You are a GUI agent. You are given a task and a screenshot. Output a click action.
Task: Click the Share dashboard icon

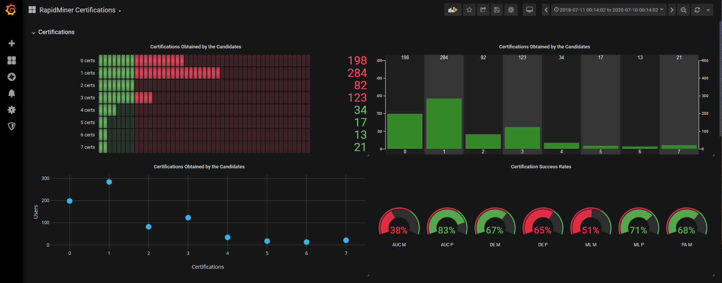[x=483, y=10]
